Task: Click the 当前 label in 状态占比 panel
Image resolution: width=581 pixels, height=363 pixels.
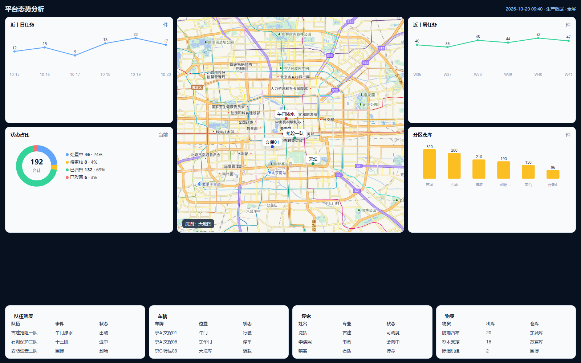Action: [163, 135]
